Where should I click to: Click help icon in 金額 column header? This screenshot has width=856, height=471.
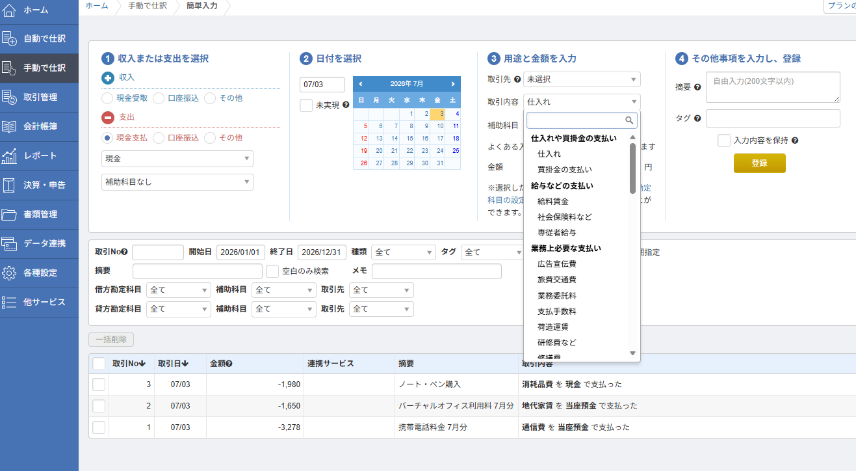click(229, 364)
